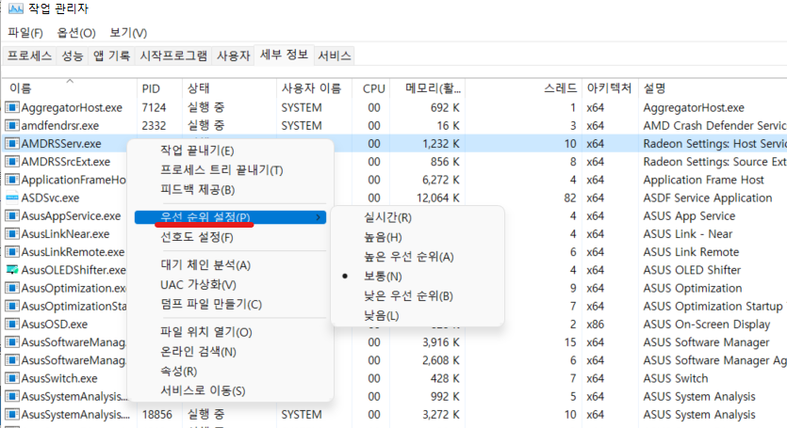Click thread count 82 cell

(x=569, y=198)
